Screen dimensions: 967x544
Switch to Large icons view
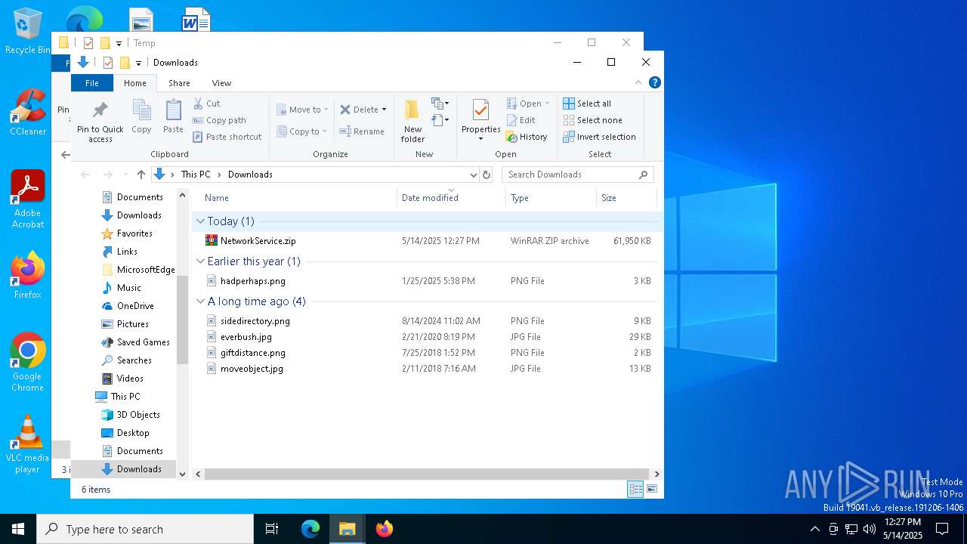point(652,490)
